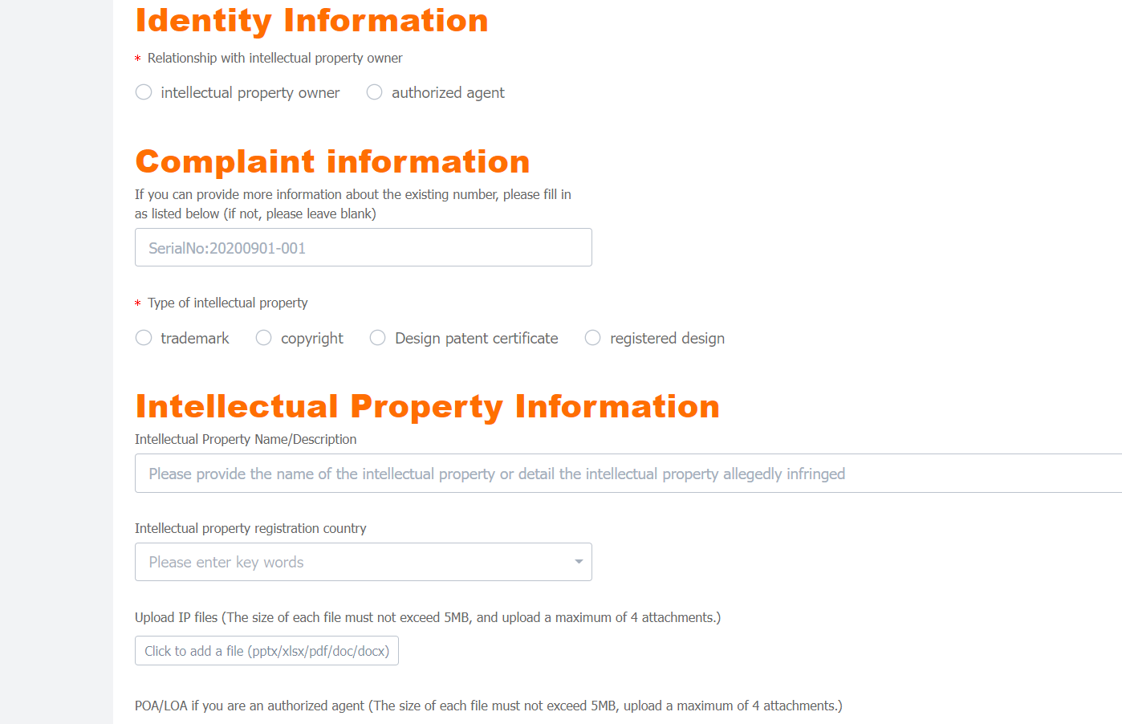The height and width of the screenshot is (724, 1122).
Task: Click the Identity Information heading
Action: [312, 21]
